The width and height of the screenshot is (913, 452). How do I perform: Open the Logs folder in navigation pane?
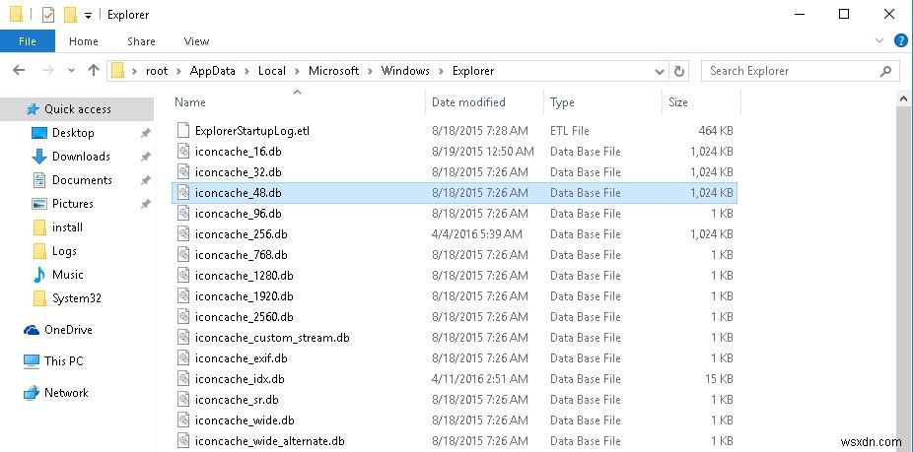tap(64, 251)
